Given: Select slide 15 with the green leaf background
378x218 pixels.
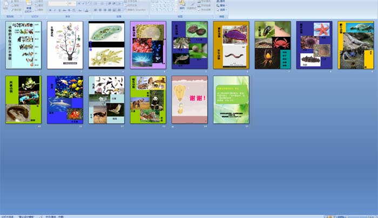Looking at the screenshot, I should point(231,100).
